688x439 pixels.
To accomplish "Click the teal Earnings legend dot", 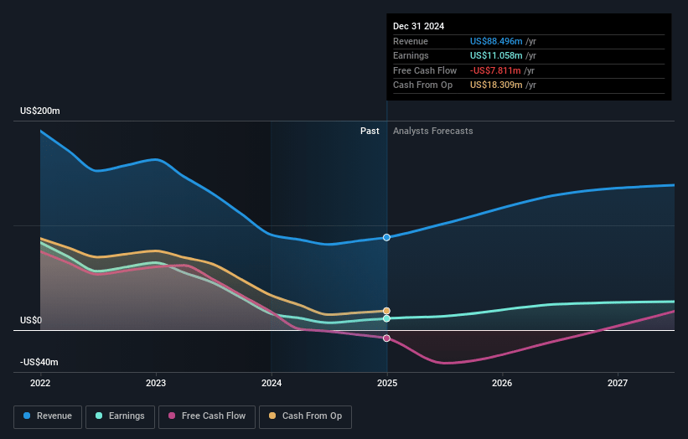I will point(99,416).
